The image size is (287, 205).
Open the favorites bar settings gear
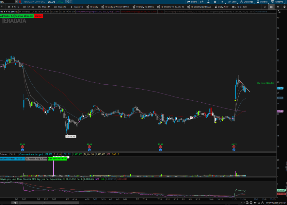285,7
